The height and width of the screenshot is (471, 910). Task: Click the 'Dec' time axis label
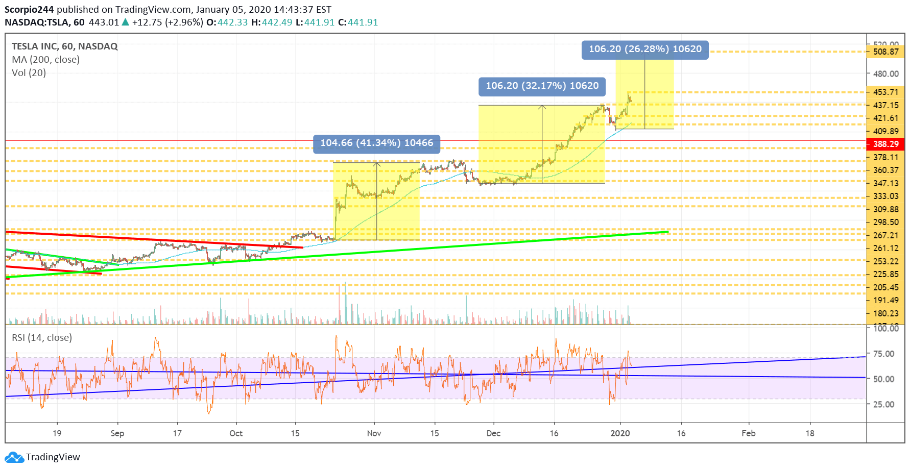pyautogui.click(x=493, y=433)
